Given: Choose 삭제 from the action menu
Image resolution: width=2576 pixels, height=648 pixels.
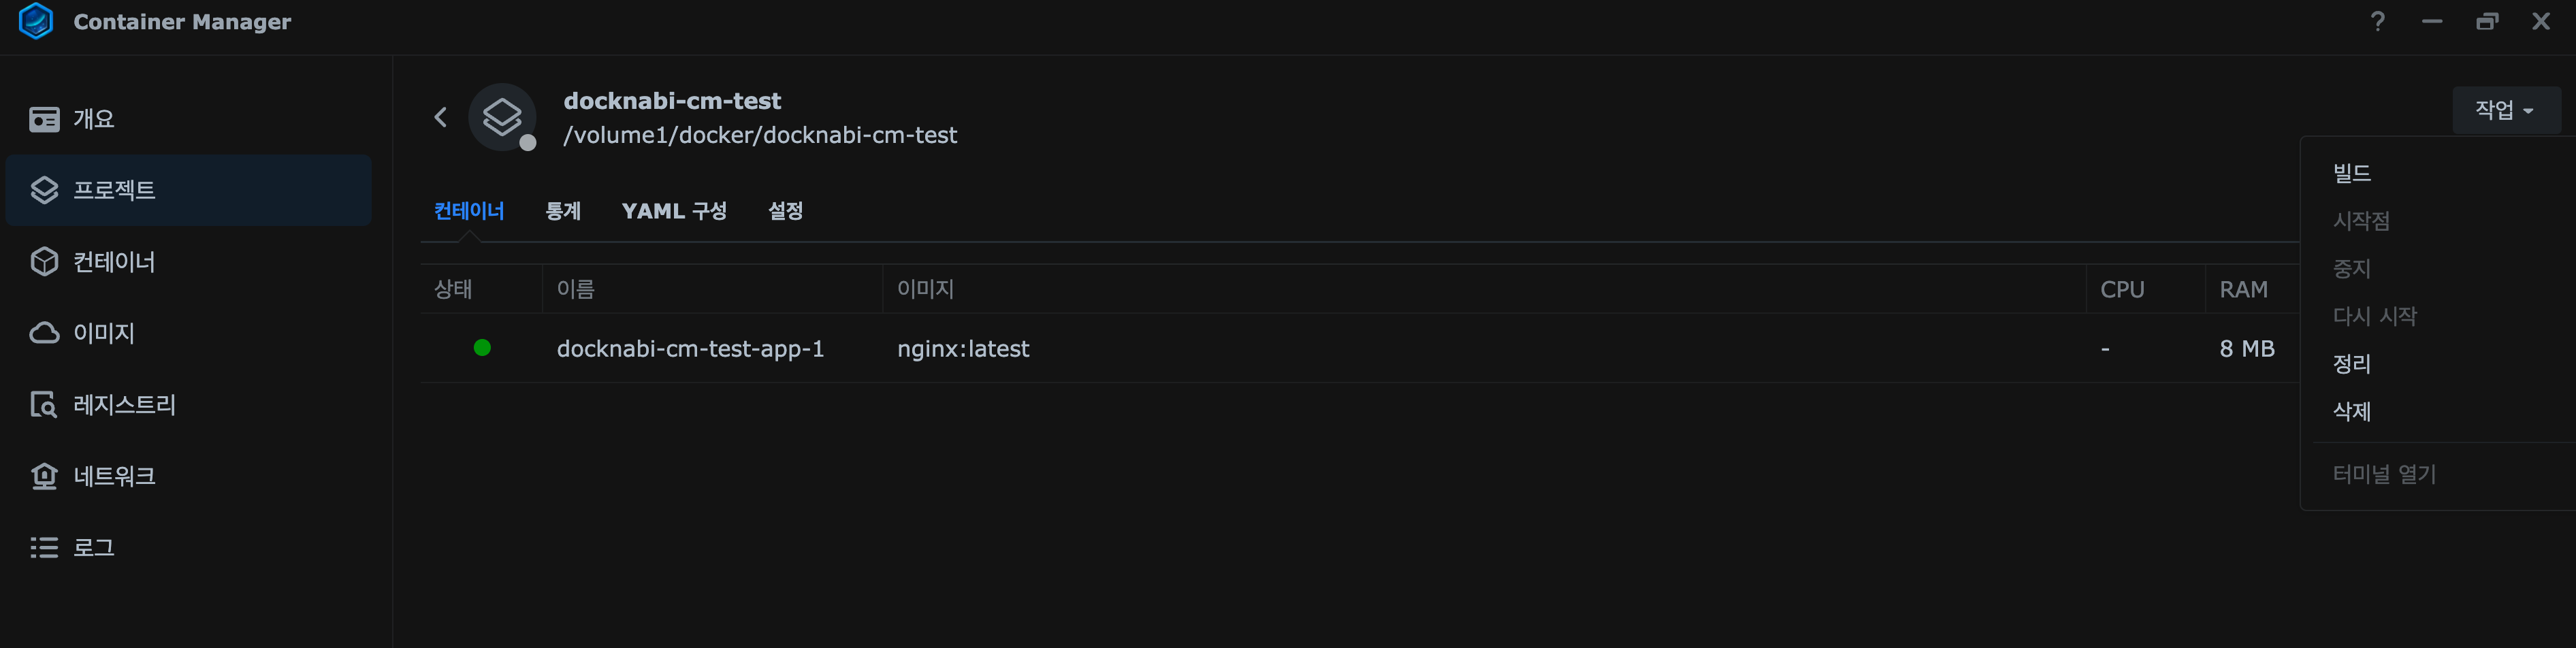Looking at the screenshot, I should pos(2352,412).
